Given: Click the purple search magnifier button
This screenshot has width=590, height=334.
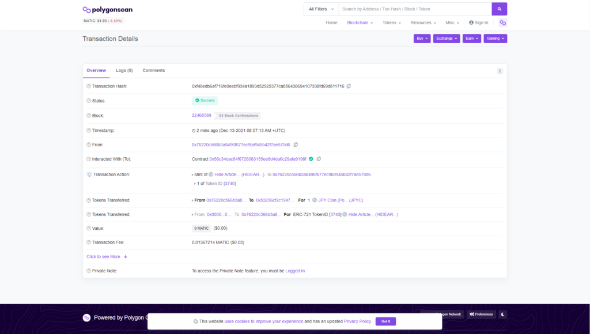Looking at the screenshot, I should [x=500, y=9].
